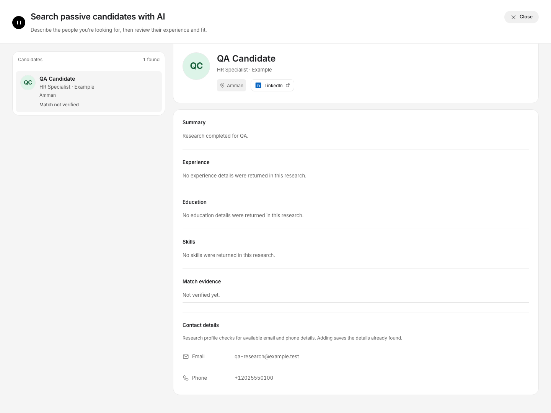Click the external link arrow icon beside LinkedIn
The width and height of the screenshot is (551, 413).
(288, 85)
